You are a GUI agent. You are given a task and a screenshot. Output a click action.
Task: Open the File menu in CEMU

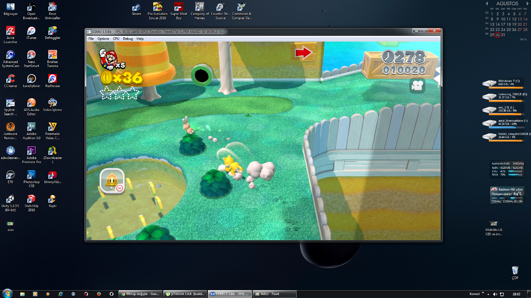click(91, 39)
